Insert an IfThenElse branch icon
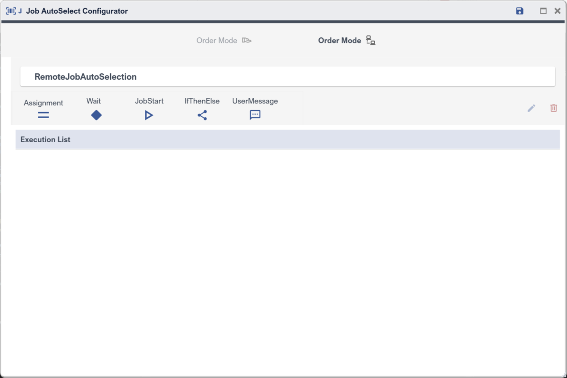Screen dimensions: 567x378 click(202, 115)
